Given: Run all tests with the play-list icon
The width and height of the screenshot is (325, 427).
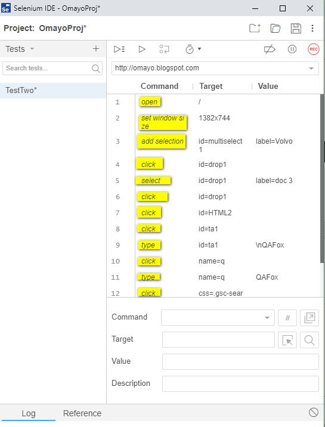Looking at the screenshot, I should [119, 49].
